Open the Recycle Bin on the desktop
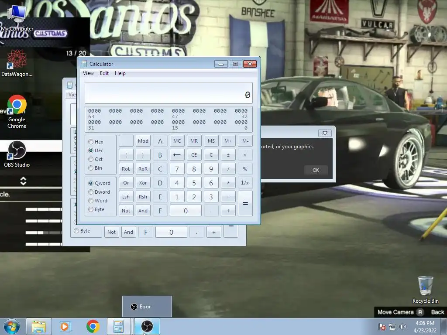The width and height of the screenshot is (447, 335). tap(425, 290)
